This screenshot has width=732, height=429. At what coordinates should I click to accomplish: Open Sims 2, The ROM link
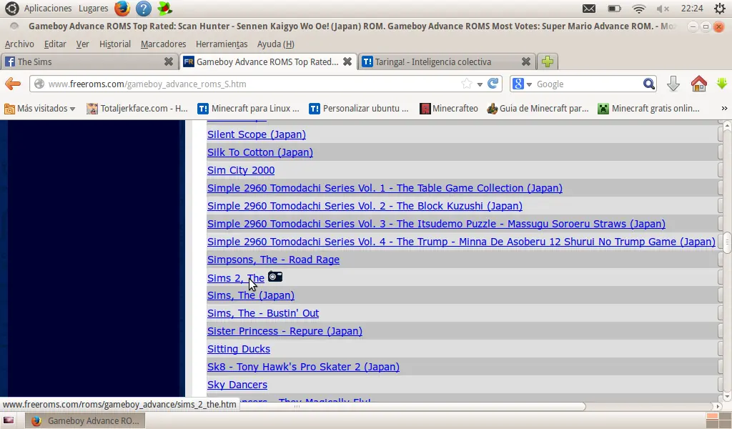(x=236, y=278)
